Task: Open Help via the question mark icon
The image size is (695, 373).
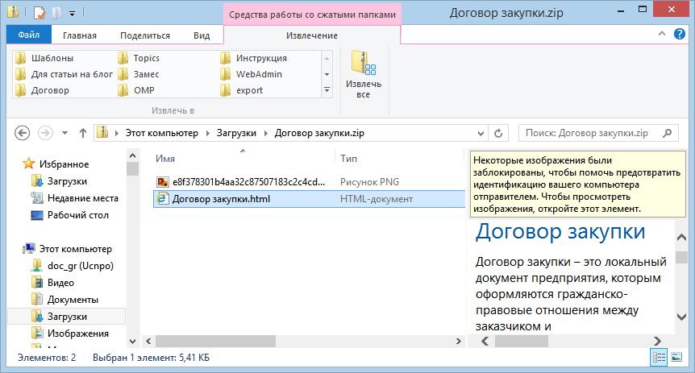Action: [x=679, y=35]
